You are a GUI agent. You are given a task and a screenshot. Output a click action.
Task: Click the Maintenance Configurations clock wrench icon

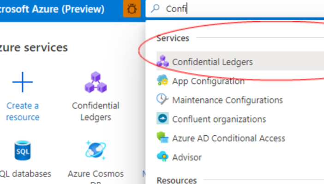point(162,99)
